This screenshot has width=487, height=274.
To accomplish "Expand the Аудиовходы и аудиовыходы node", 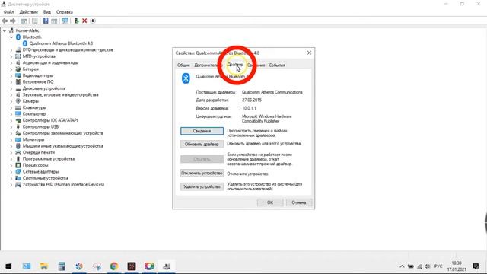I will [x=11, y=62].
